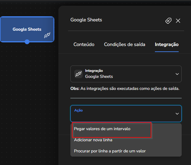Click the tag icon in panel header
The width and height of the screenshot is (191, 165).
coord(168,21)
